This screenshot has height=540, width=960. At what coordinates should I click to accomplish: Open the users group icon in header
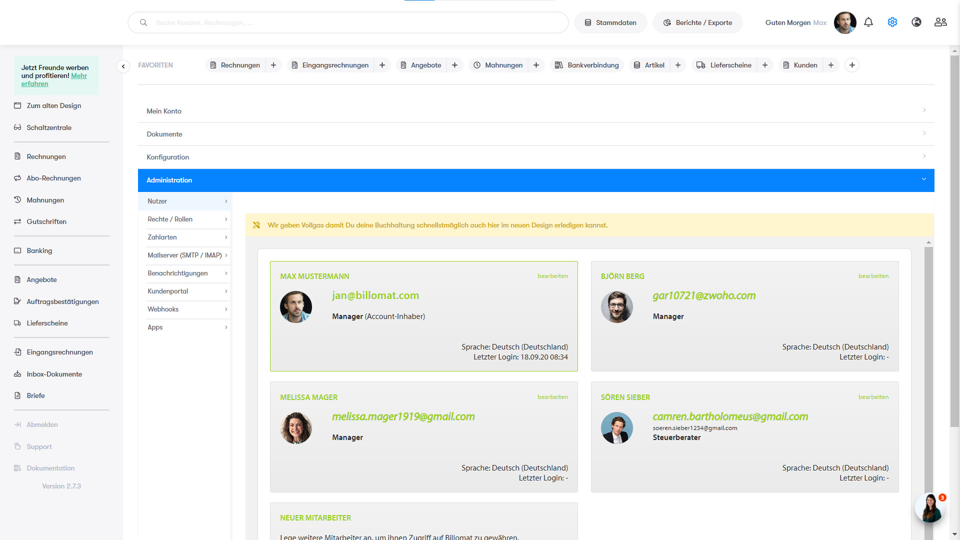[x=940, y=22]
